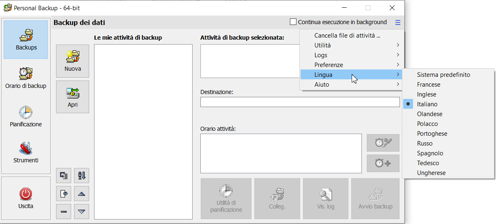Open the Backups section in sidebar
This screenshot has height=224, width=496.
pyautogui.click(x=26, y=39)
